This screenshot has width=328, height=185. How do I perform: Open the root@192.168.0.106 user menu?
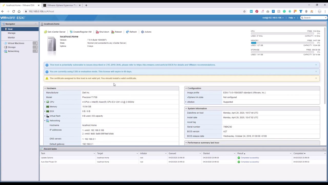(x=272, y=17)
